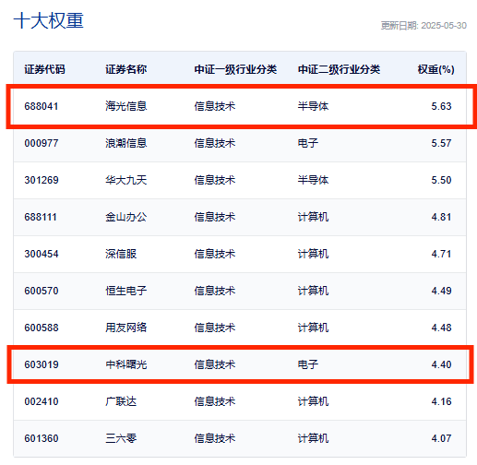Select security code 301269

tap(42, 180)
